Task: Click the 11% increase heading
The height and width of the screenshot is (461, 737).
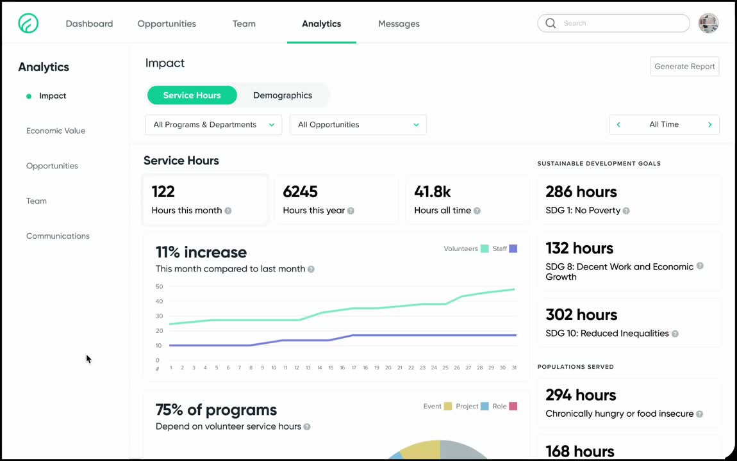Action: (201, 252)
